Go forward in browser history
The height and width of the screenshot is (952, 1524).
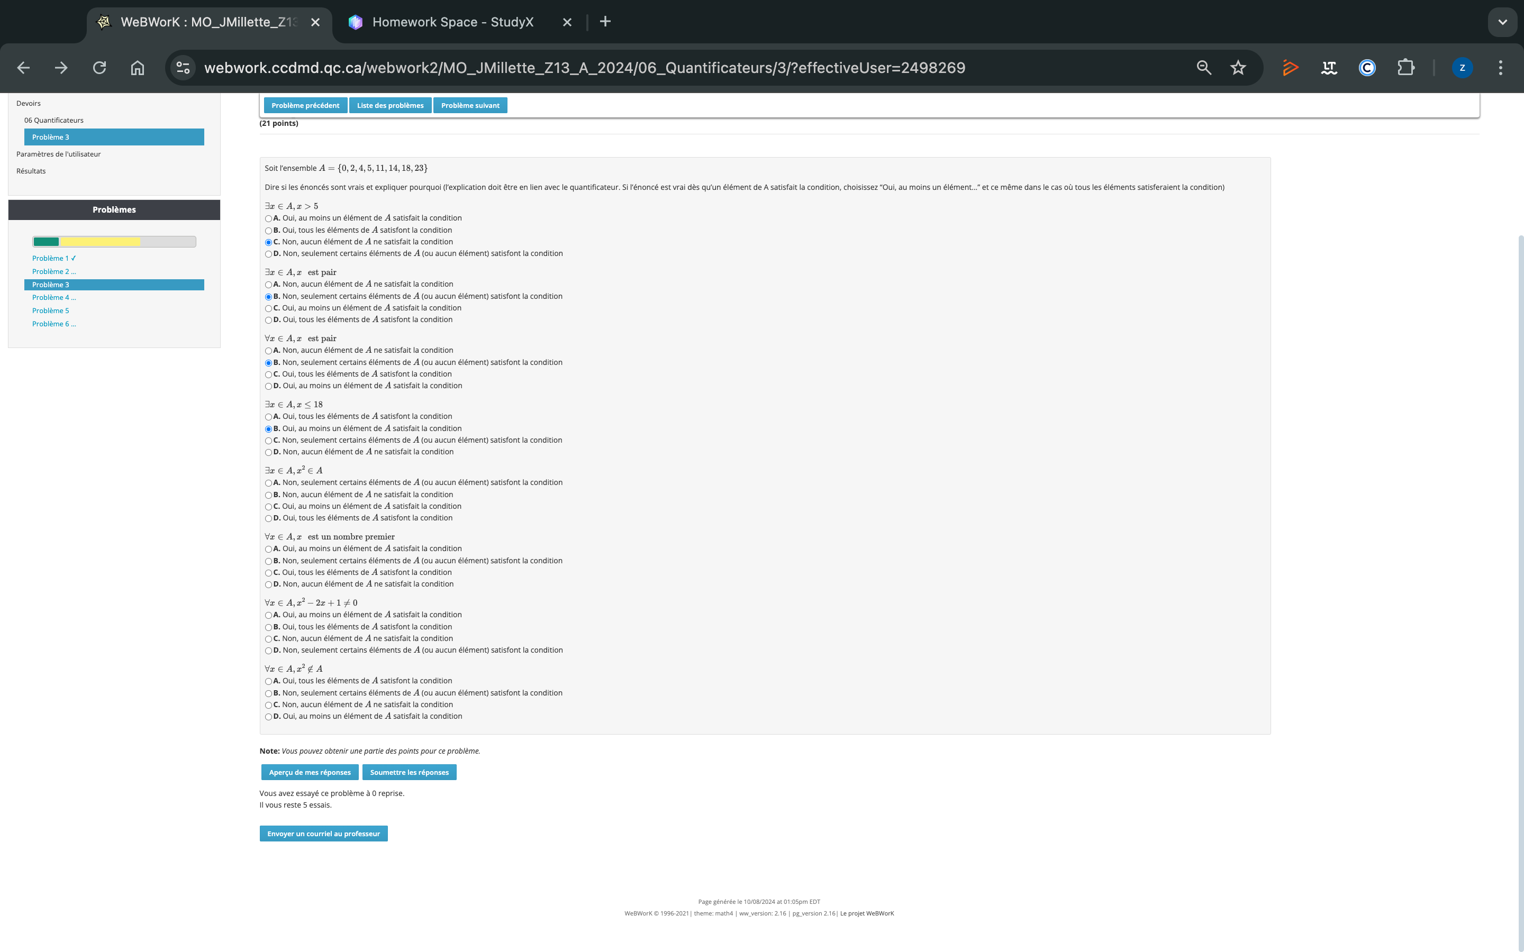(61, 68)
